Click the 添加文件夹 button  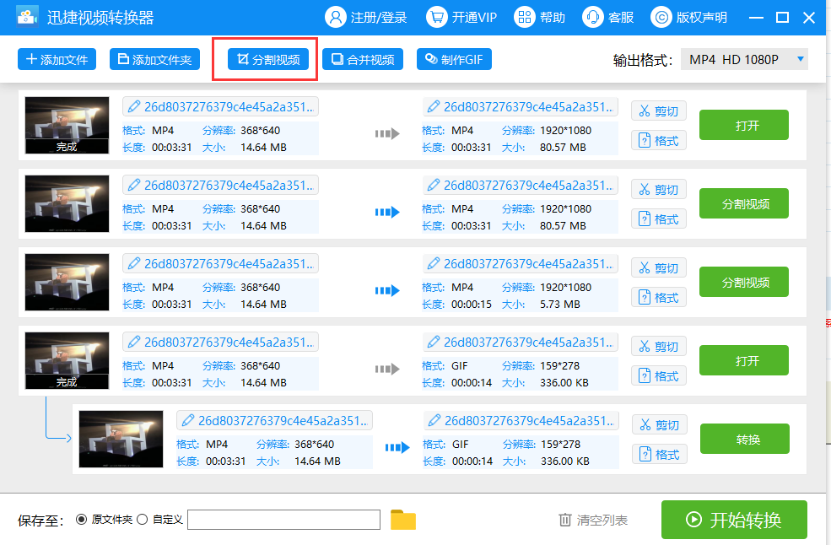154,60
